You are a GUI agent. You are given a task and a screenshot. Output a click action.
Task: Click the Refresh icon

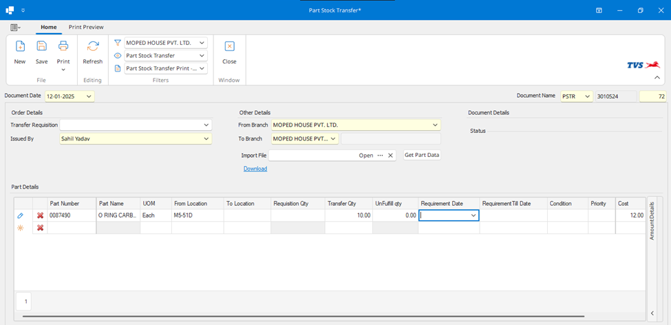click(x=92, y=47)
